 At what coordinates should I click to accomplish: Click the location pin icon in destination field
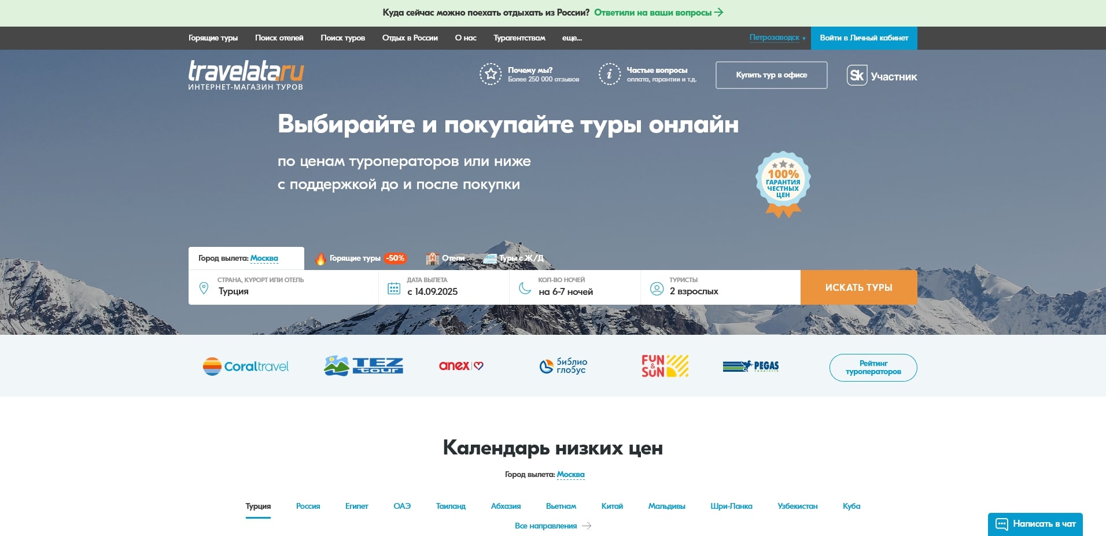[204, 287]
